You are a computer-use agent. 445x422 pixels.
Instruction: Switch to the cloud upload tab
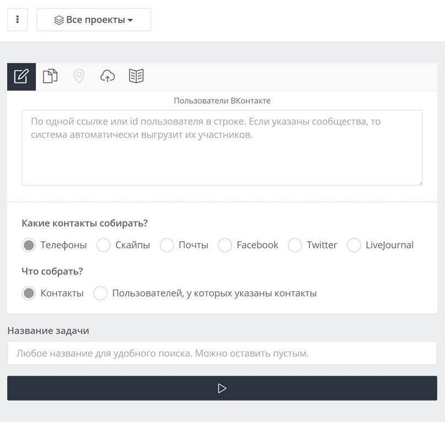click(108, 76)
